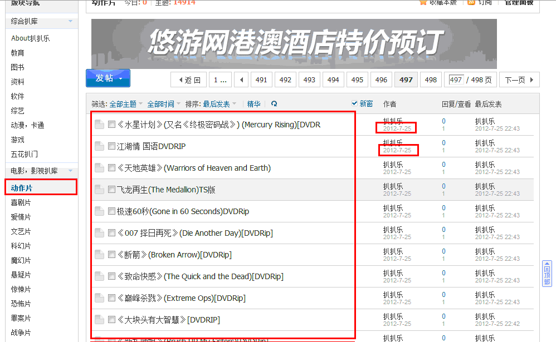Tick checkbox for 《断箭》 thread

[x=111, y=254]
